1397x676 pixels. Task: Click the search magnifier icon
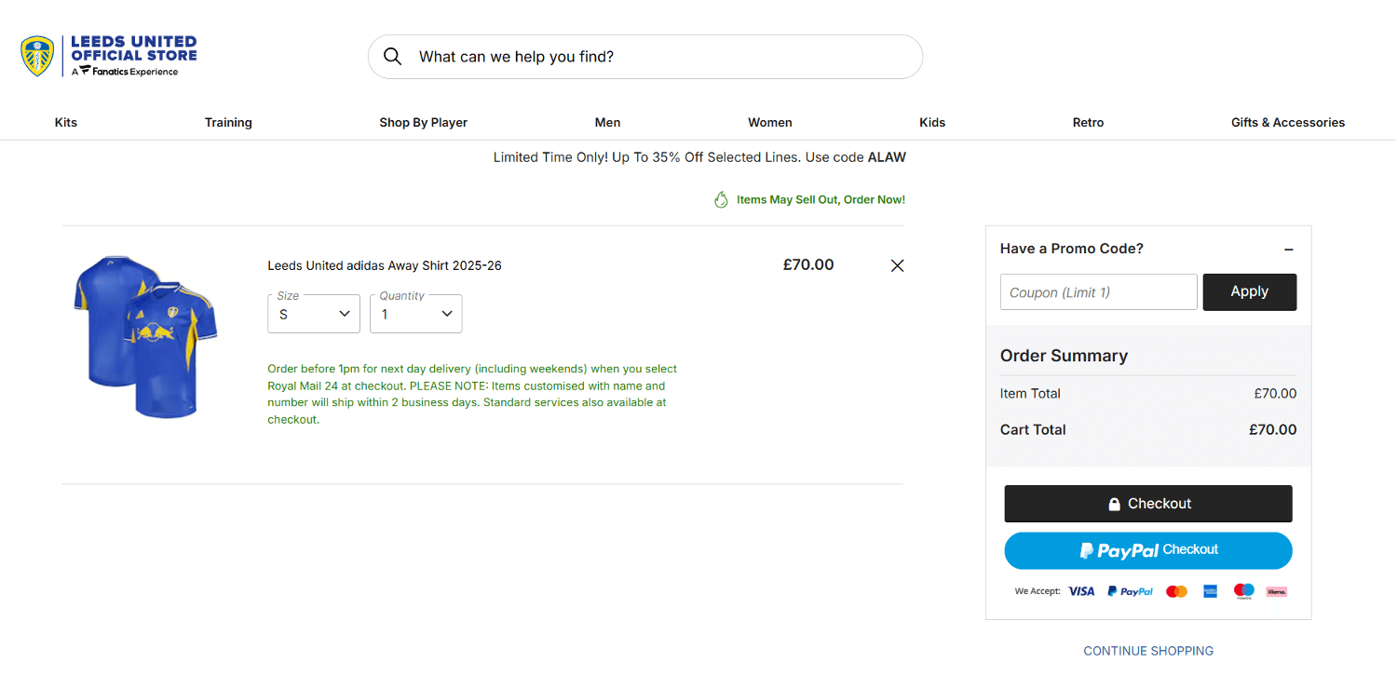coord(392,56)
